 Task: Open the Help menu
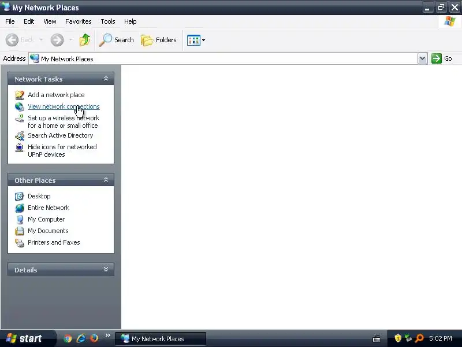tap(131, 21)
